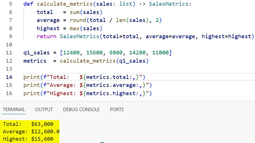Click the 'max' function call on line 8
The width and height of the screenshot is (255, 143).
coord(75,28)
